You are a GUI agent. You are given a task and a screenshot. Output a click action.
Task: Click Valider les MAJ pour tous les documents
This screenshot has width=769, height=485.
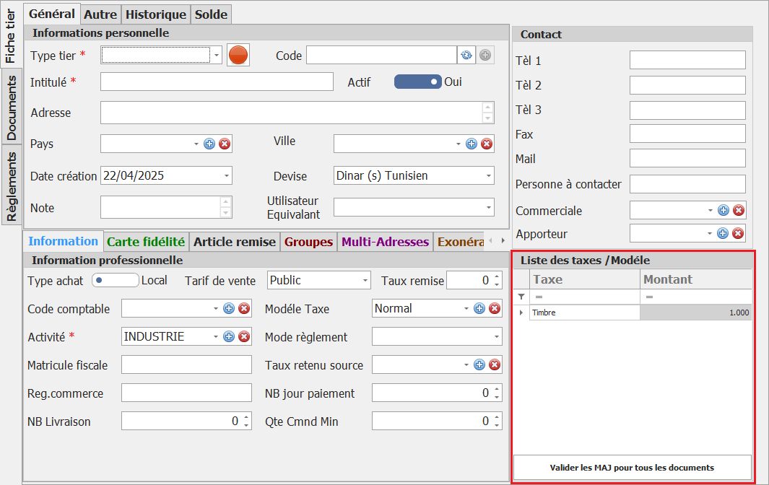click(x=632, y=467)
